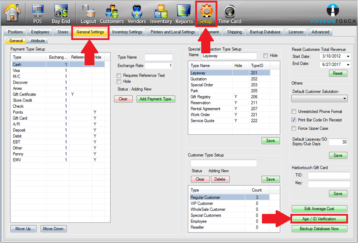358x243 pixels.
Task: Click the Harbortouch TID input field
Action: [x=329, y=175]
